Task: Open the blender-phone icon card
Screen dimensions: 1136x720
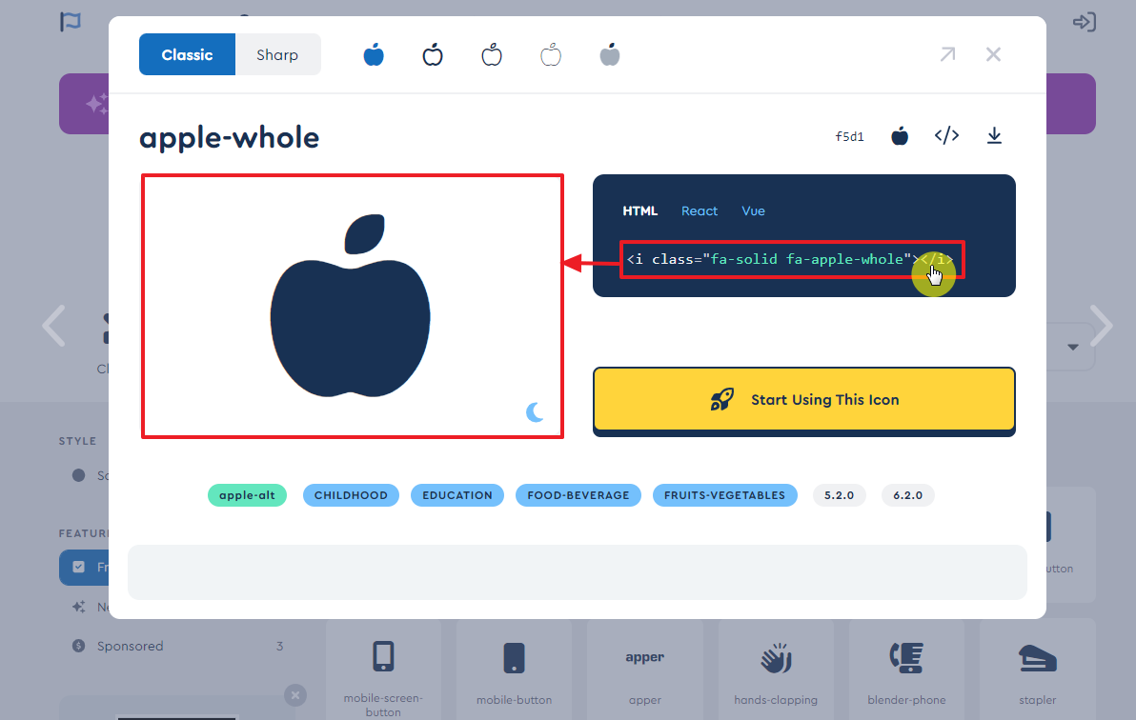Action: 906,670
